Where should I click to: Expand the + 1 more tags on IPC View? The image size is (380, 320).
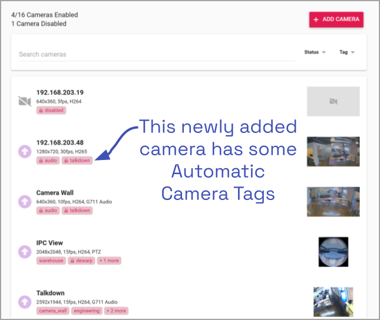click(x=109, y=261)
